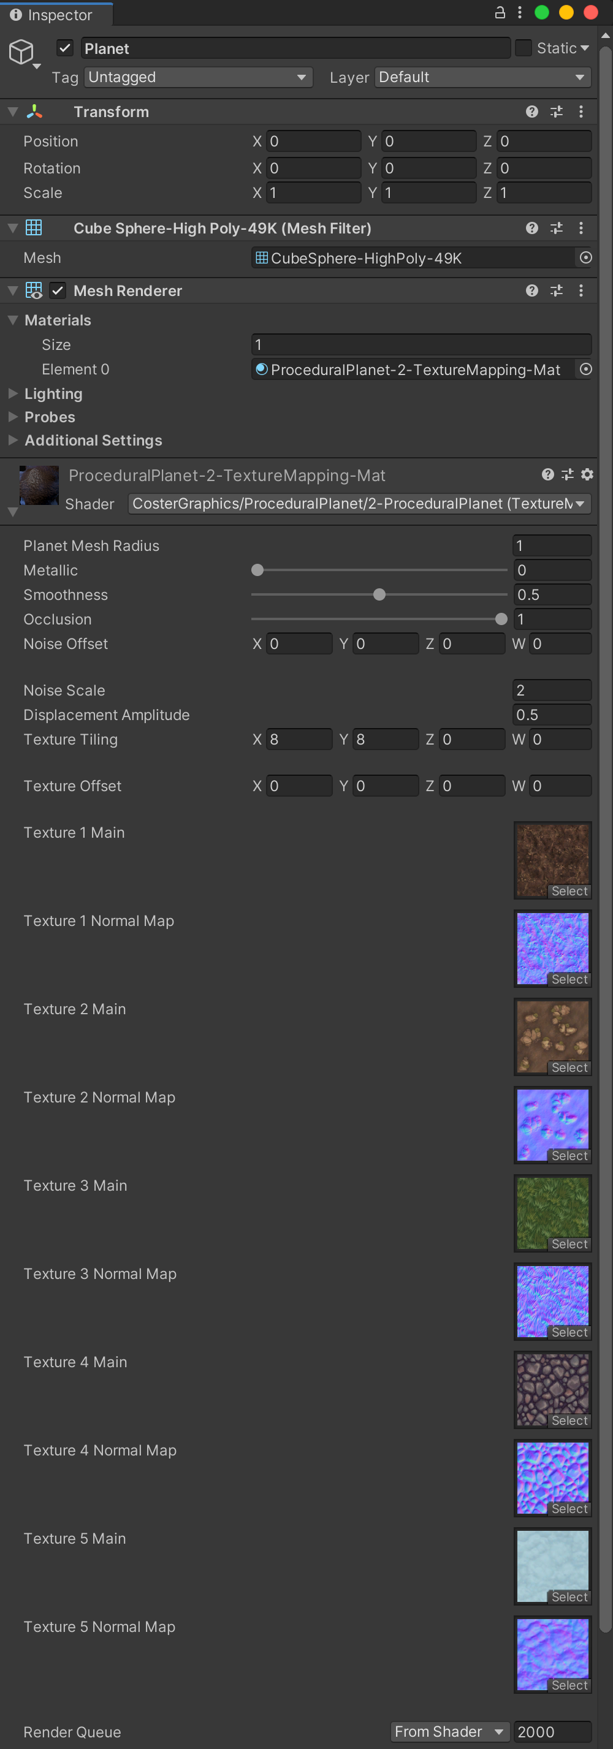Click the material settings gear icon
Viewport: 613px width, 1749px height.
pyautogui.click(x=587, y=474)
